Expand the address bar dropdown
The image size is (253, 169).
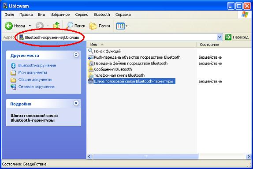click(x=220, y=38)
